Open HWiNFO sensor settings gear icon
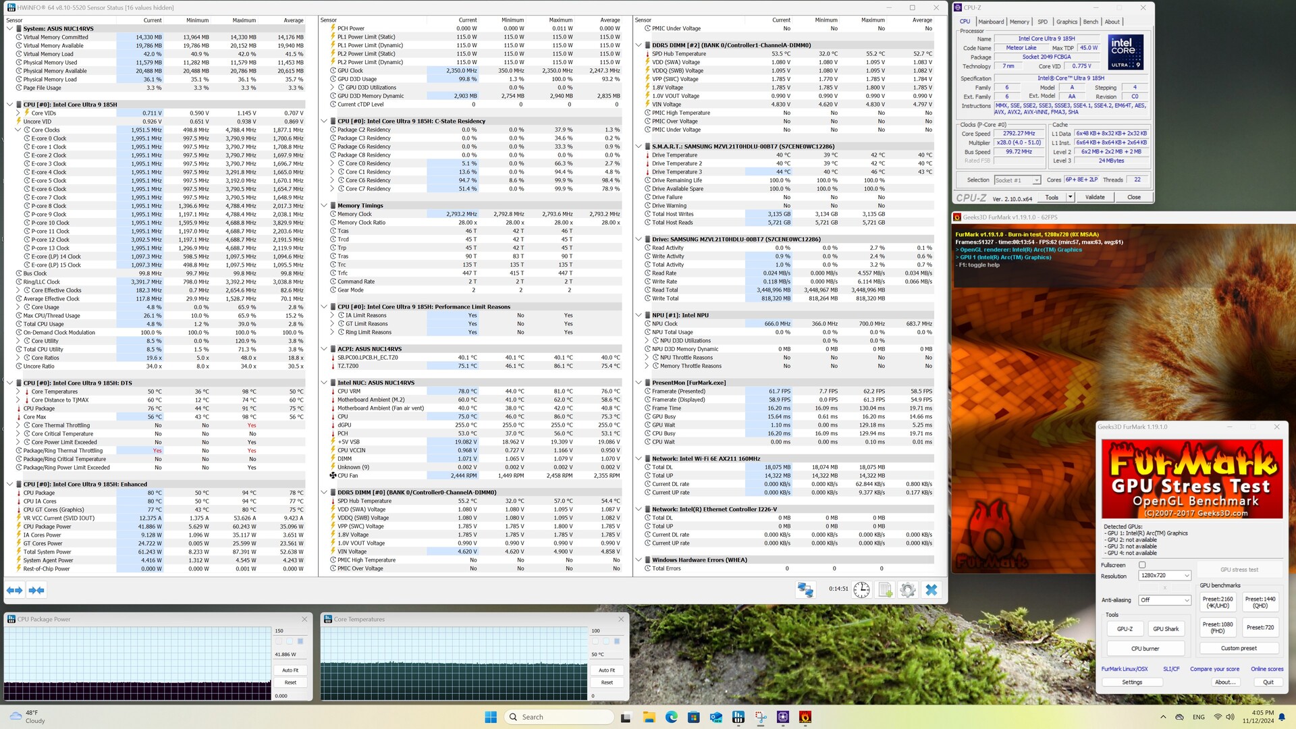The image size is (1296, 729). [x=908, y=590]
